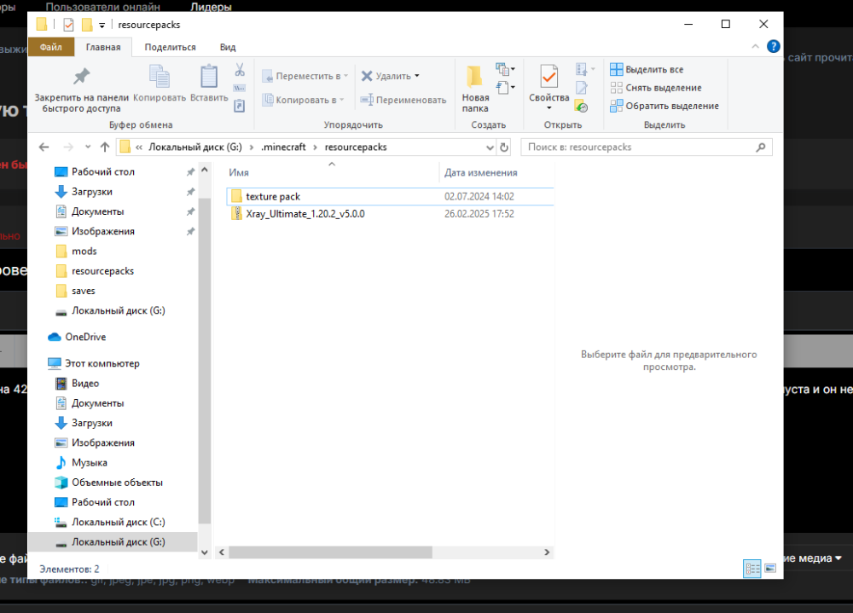853x613 pixels.
Task: Click Удалить red cross icon
Action: click(367, 76)
